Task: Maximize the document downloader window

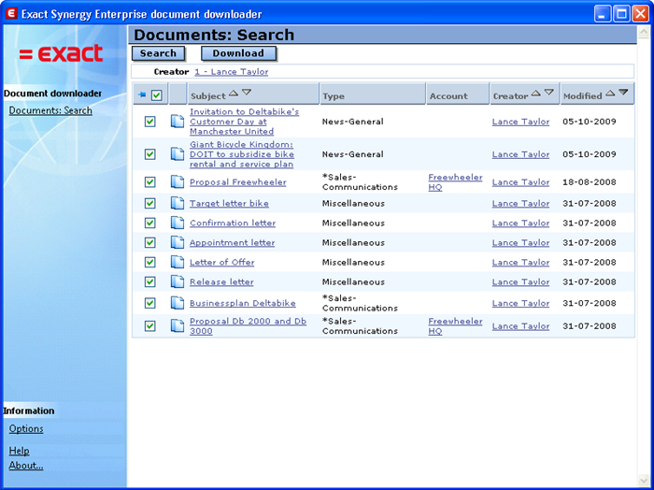Action: (x=621, y=14)
